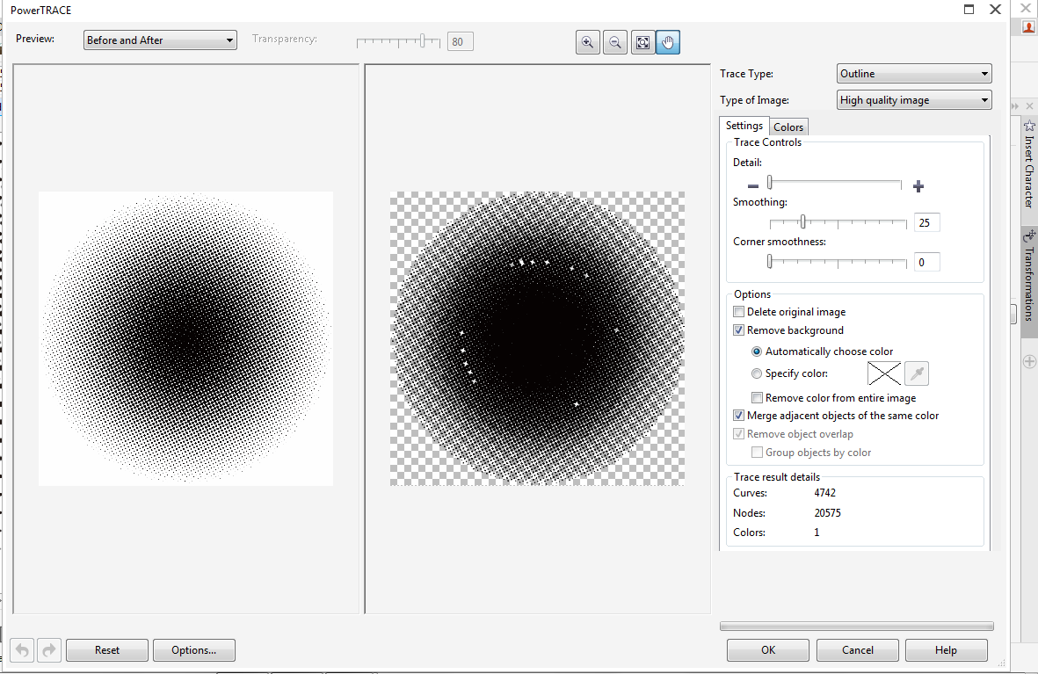Enable the Delete original image checkbox
Image resolution: width=1038 pixels, height=674 pixels.
[x=738, y=311]
